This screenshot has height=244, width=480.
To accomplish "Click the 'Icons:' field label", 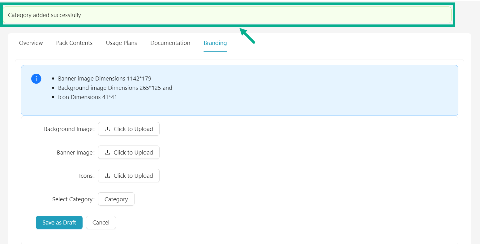I will tap(87, 176).
